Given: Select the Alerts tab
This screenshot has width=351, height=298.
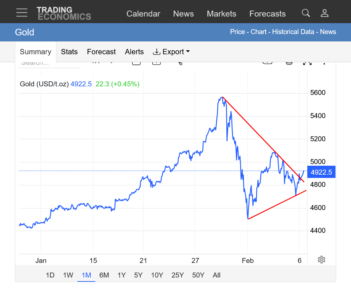Looking at the screenshot, I should [x=134, y=52].
